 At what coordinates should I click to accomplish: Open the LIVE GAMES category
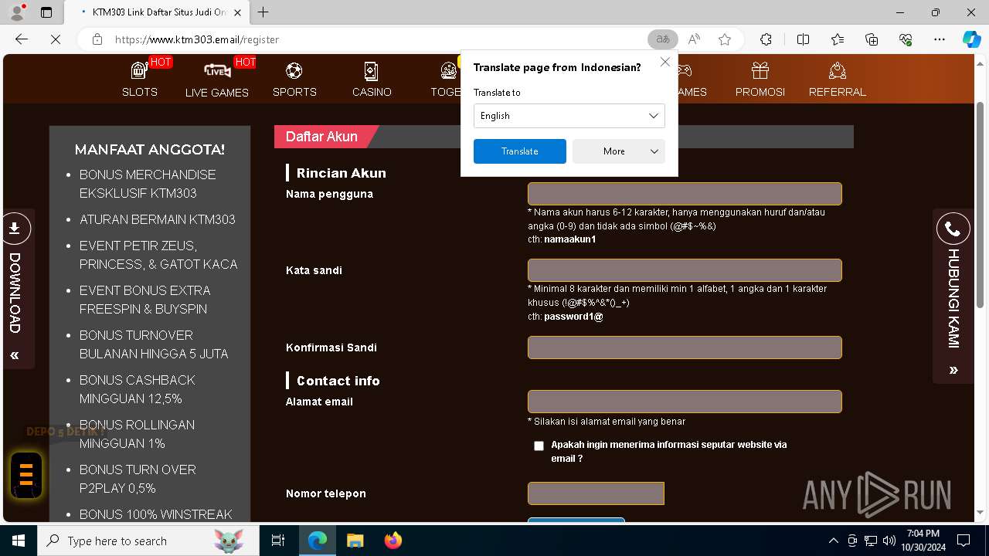pos(217,80)
